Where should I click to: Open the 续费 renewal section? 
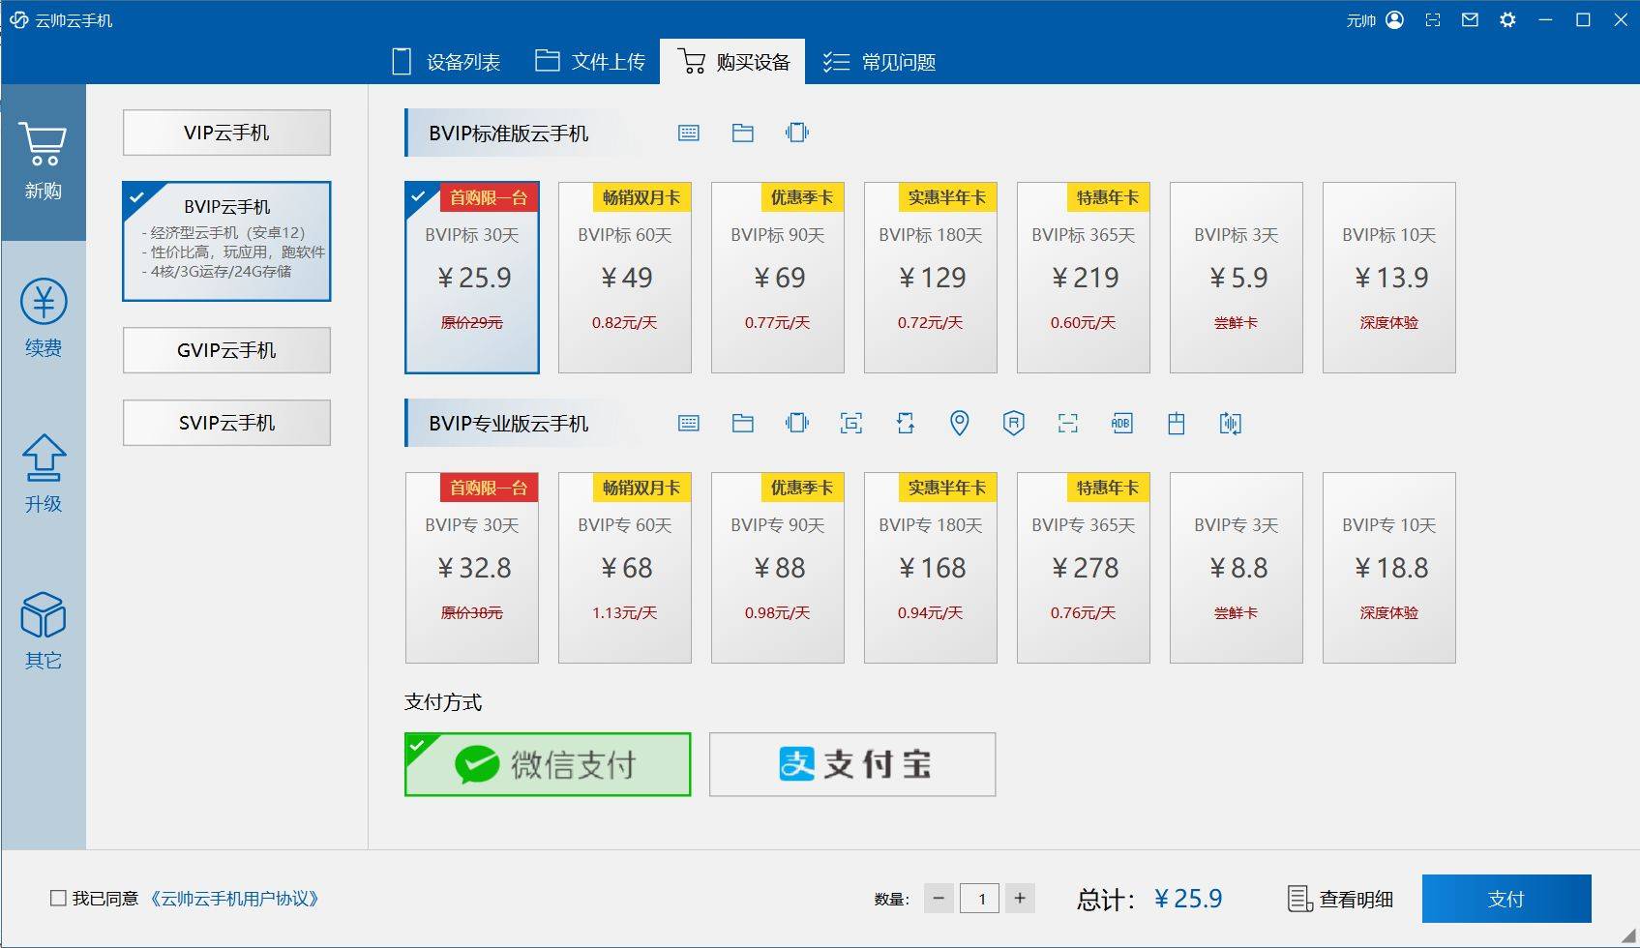coord(44,318)
